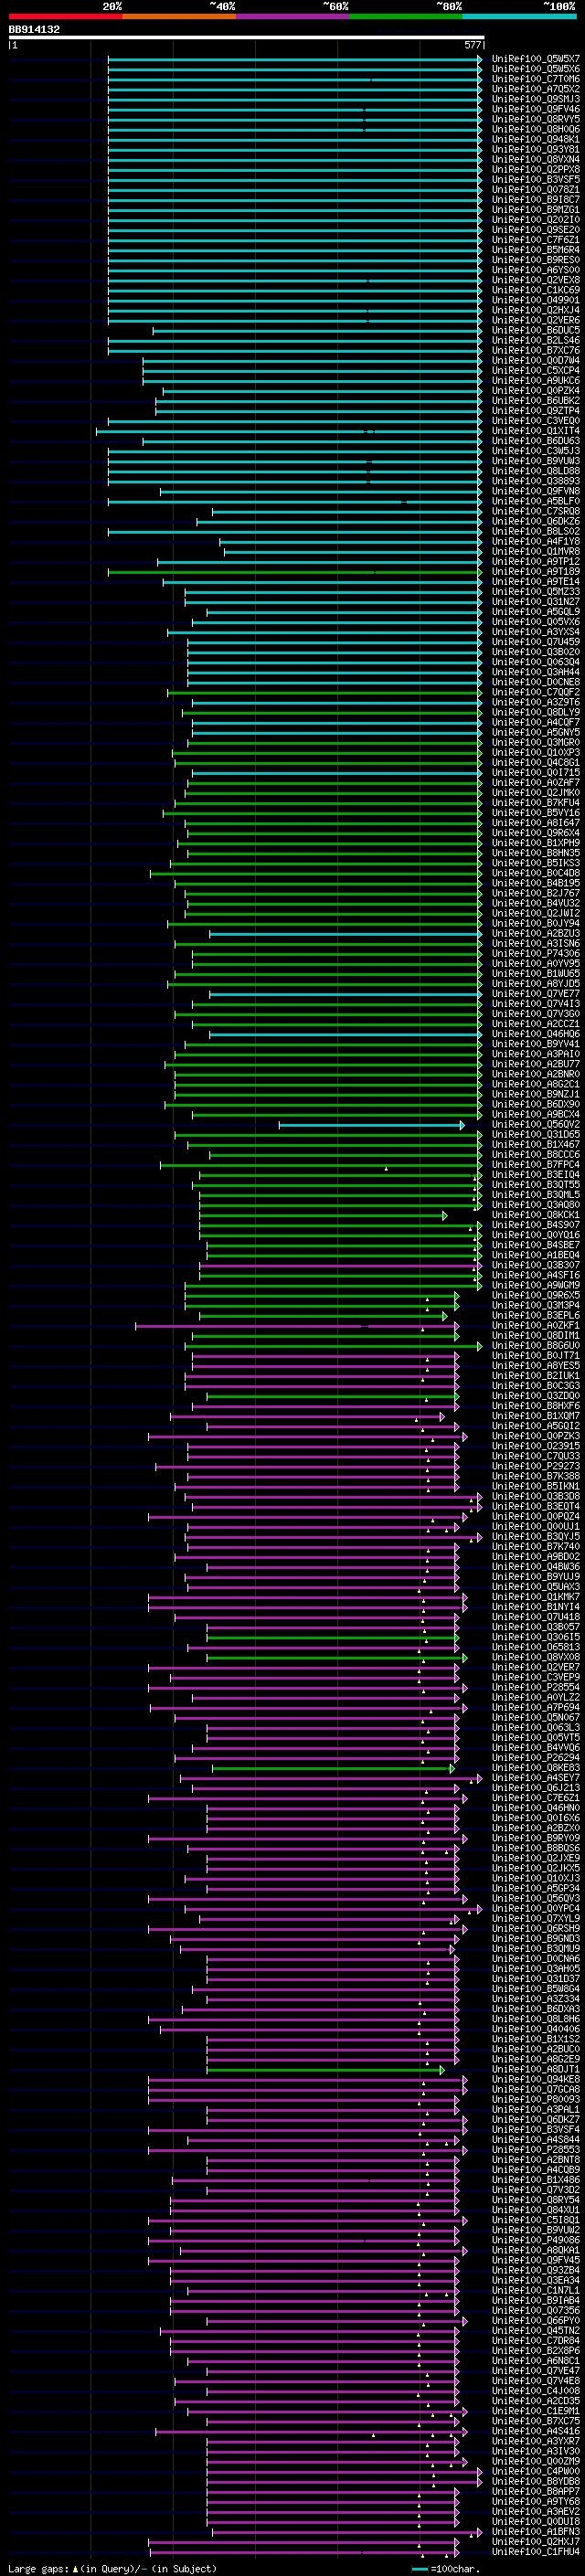Select the UniRef100_A5GNY5 label

pyautogui.click(x=535, y=733)
